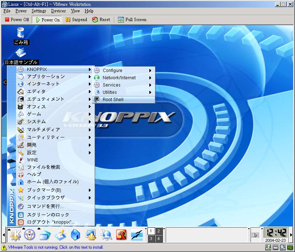Click the keyboard layout indicator in system tray
Screen dimensions: 295x252
(x=255, y=235)
